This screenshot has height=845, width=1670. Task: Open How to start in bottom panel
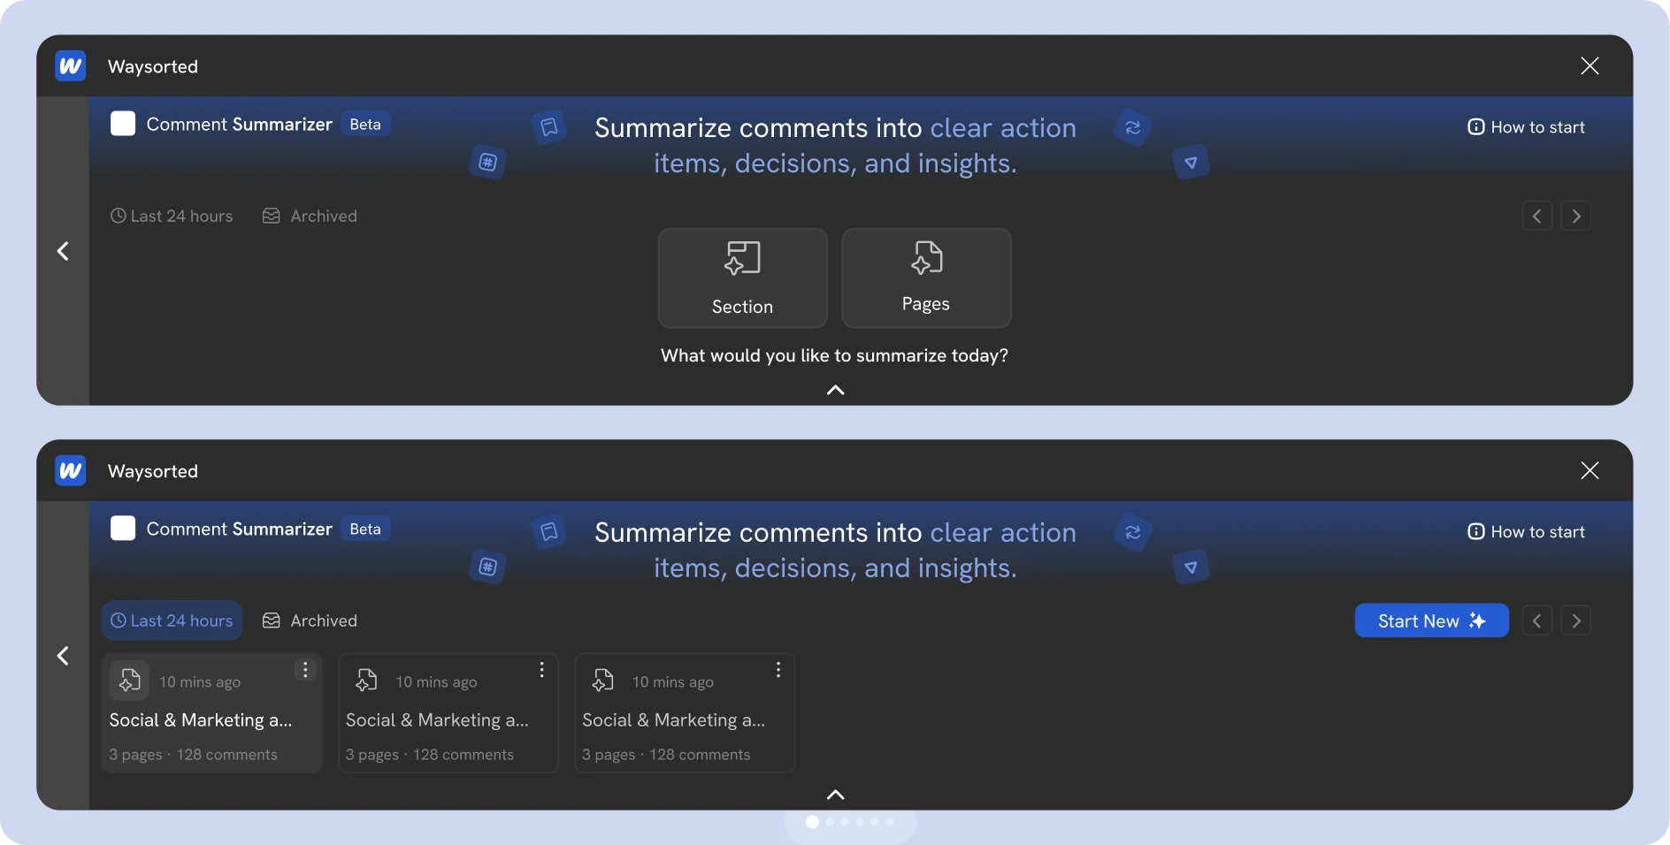pos(1526,532)
